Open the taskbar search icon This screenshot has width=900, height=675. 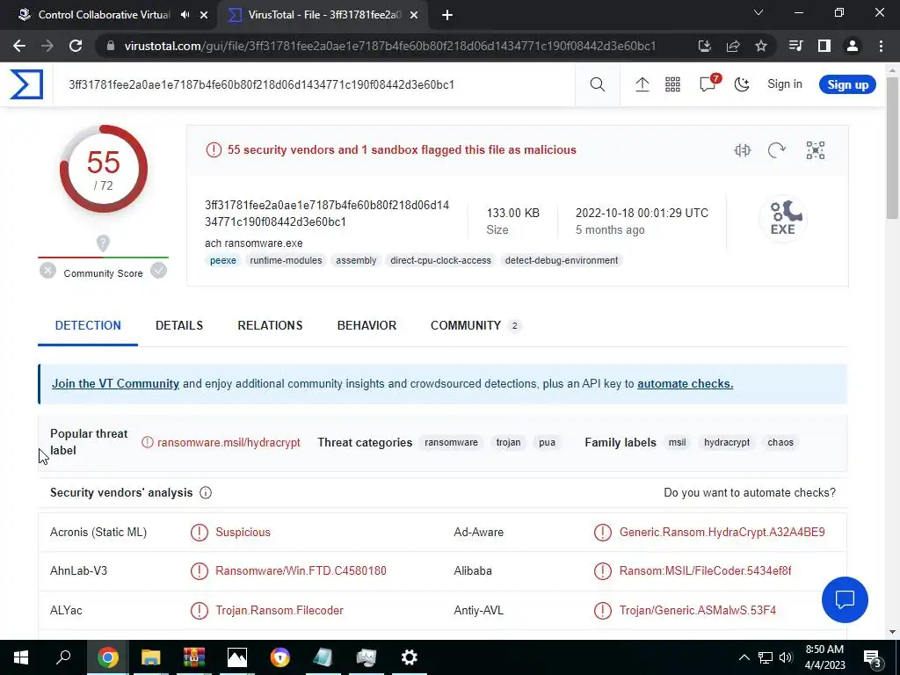coord(63,657)
